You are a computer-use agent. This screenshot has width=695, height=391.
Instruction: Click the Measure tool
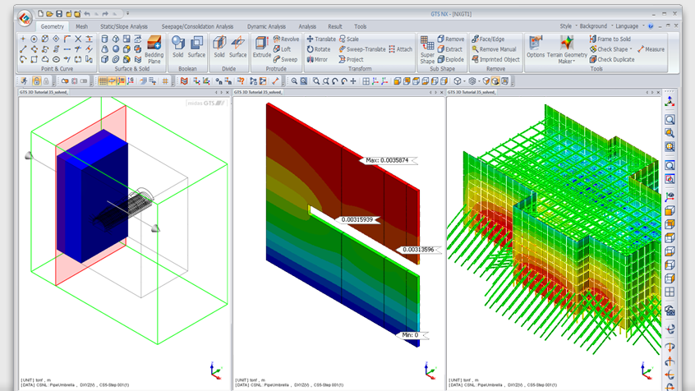(651, 49)
